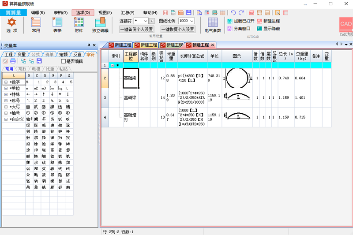Expand the *数学 tree row
The width and height of the screenshot is (353, 235).
point(6,82)
